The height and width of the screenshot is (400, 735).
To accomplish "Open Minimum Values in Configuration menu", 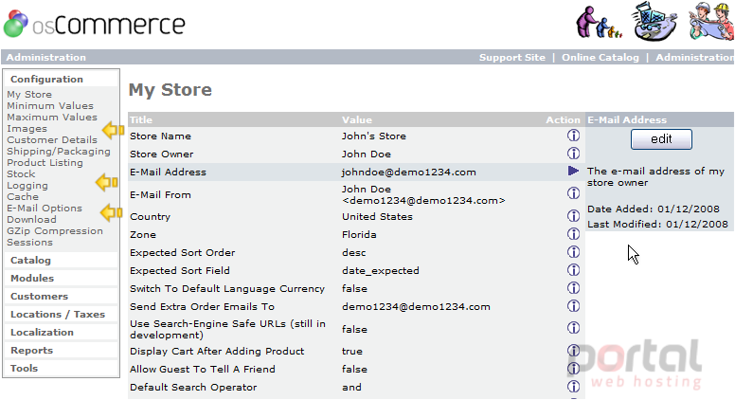I will pyautogui.click(x=50, y=106).
